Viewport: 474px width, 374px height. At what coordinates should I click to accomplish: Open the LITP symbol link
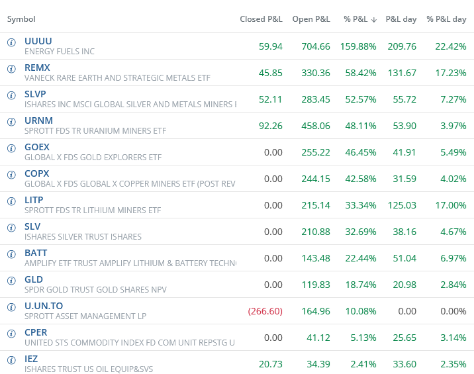pos(34,200)
